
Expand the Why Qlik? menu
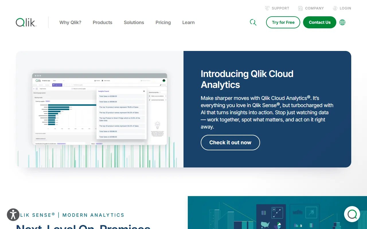pos(70,22)
